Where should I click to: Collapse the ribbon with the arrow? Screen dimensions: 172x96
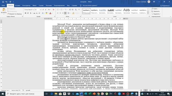(x=170, y=17)
